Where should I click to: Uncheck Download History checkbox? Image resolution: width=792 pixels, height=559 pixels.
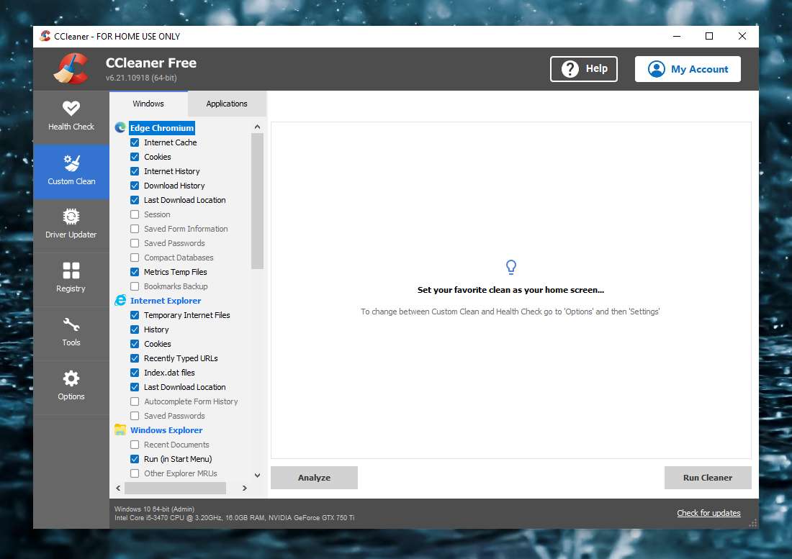pos(135,186)
